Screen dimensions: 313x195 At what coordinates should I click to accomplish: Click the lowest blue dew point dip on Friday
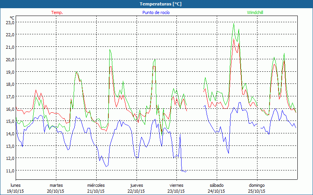point(185,172)
